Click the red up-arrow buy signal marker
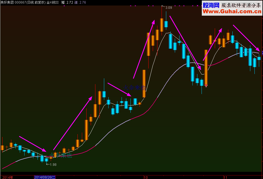263x179 pixels. (206, 86)
